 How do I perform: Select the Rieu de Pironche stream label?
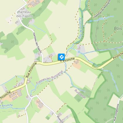[80, 28]
